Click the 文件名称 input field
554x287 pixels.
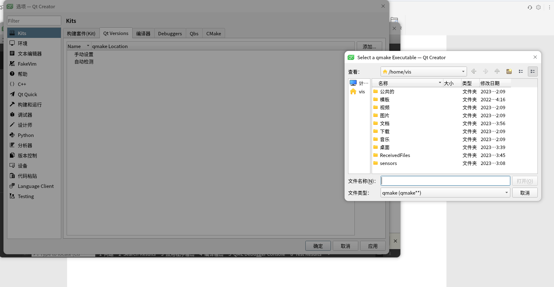(445, 181)
